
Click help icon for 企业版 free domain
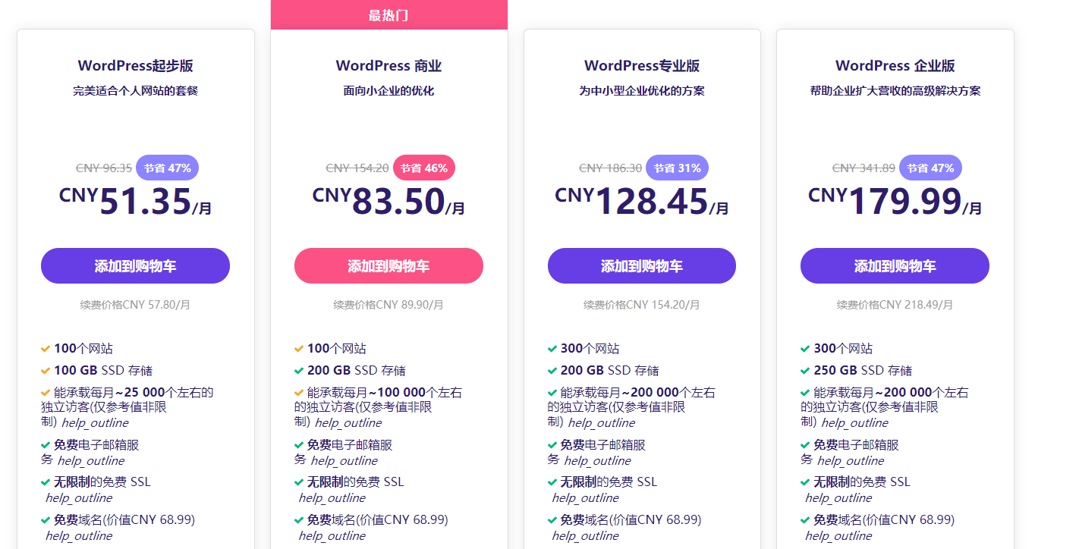click(x=838, y=536)
